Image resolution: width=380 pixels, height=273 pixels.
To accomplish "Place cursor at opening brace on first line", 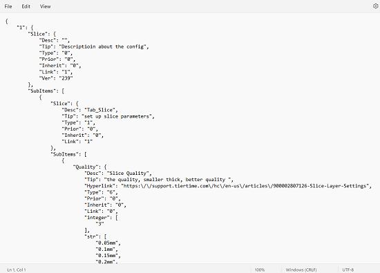I will coord(6,21).
